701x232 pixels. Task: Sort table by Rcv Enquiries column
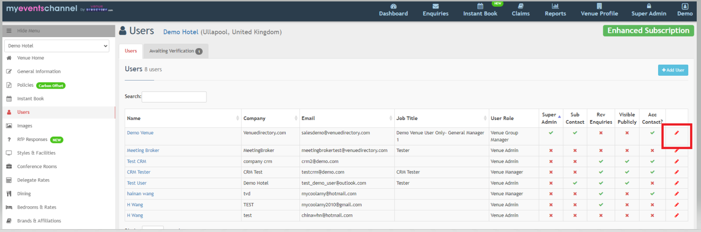point(601,118)
